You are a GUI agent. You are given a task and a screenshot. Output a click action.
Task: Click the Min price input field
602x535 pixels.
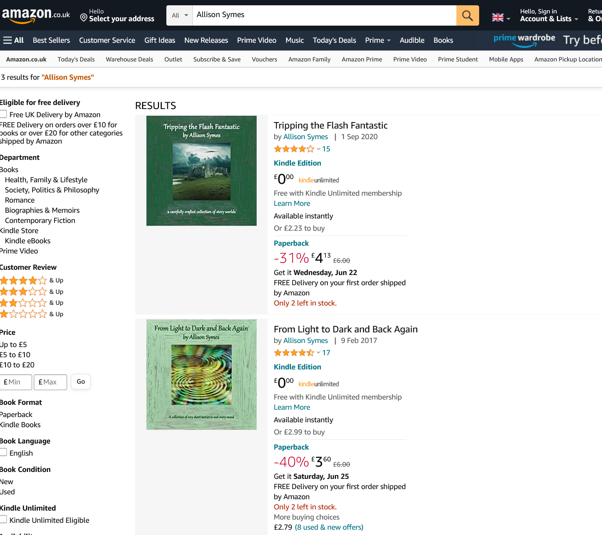tap(16, 382)
